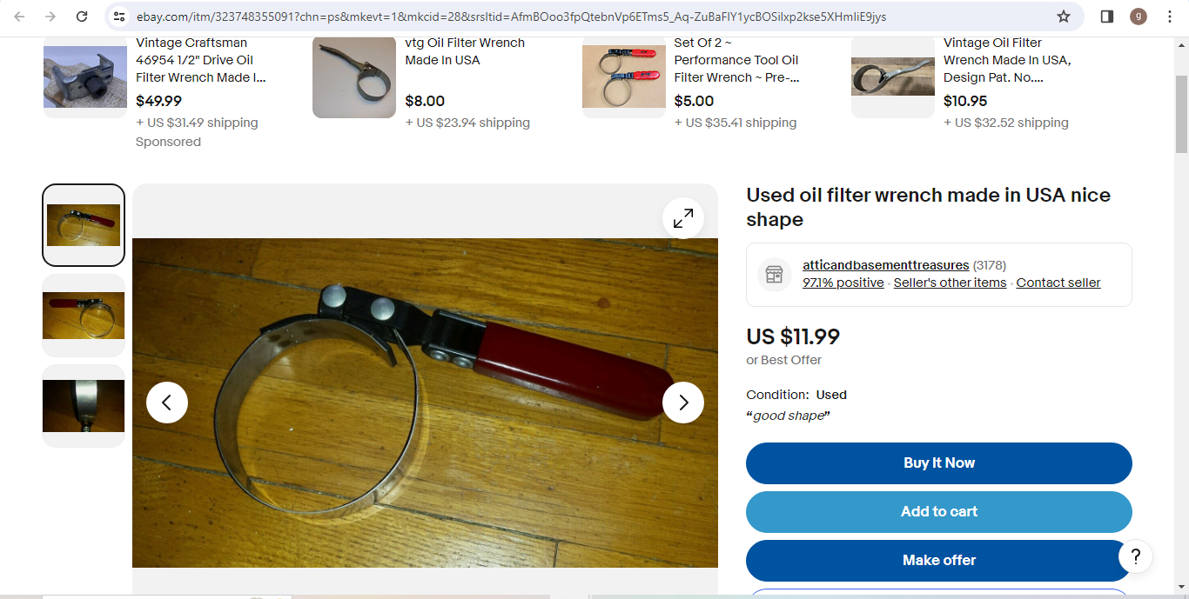
Task: Click the seller store icon
Action: click(x=774, y=275)
